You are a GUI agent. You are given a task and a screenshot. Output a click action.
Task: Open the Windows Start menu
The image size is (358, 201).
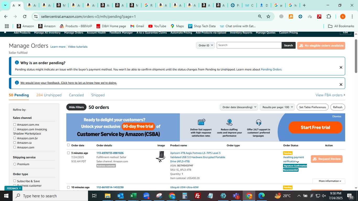[x=6, y=196]
